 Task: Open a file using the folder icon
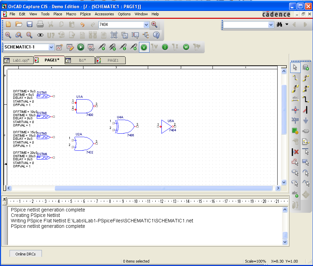point(19,24)
